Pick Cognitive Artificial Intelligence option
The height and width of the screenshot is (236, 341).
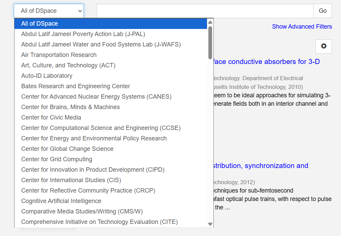click(61, 201)
